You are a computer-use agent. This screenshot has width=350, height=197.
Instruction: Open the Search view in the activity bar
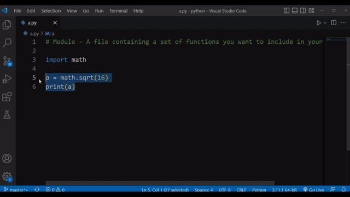click(x=7, y=43)
